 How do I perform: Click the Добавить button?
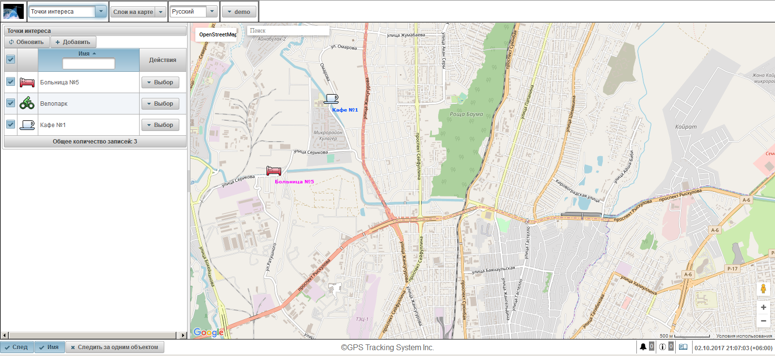point(73,42)
